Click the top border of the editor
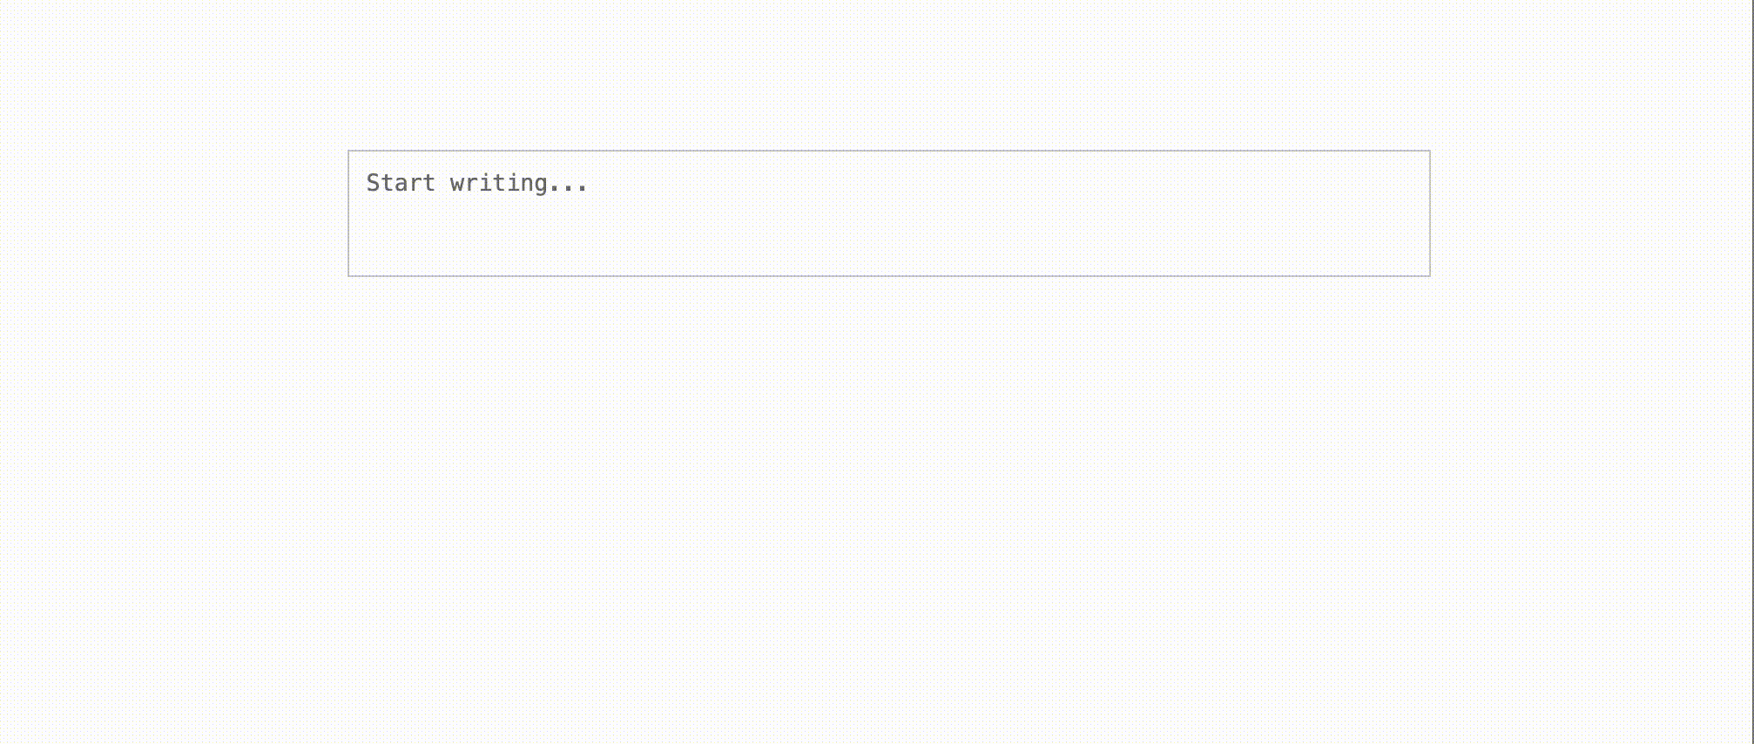Image resolution: width=1754 pixels, height=744 pixels. (x=888, y=152)
